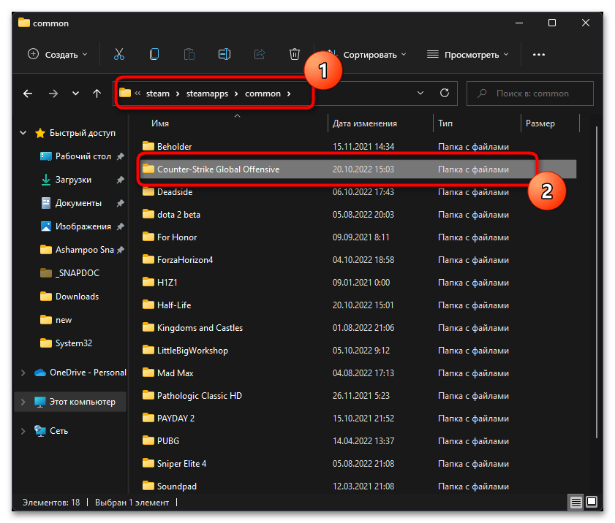Select the new folder in sidebar

pyautogui.click(x=64, y=320)
